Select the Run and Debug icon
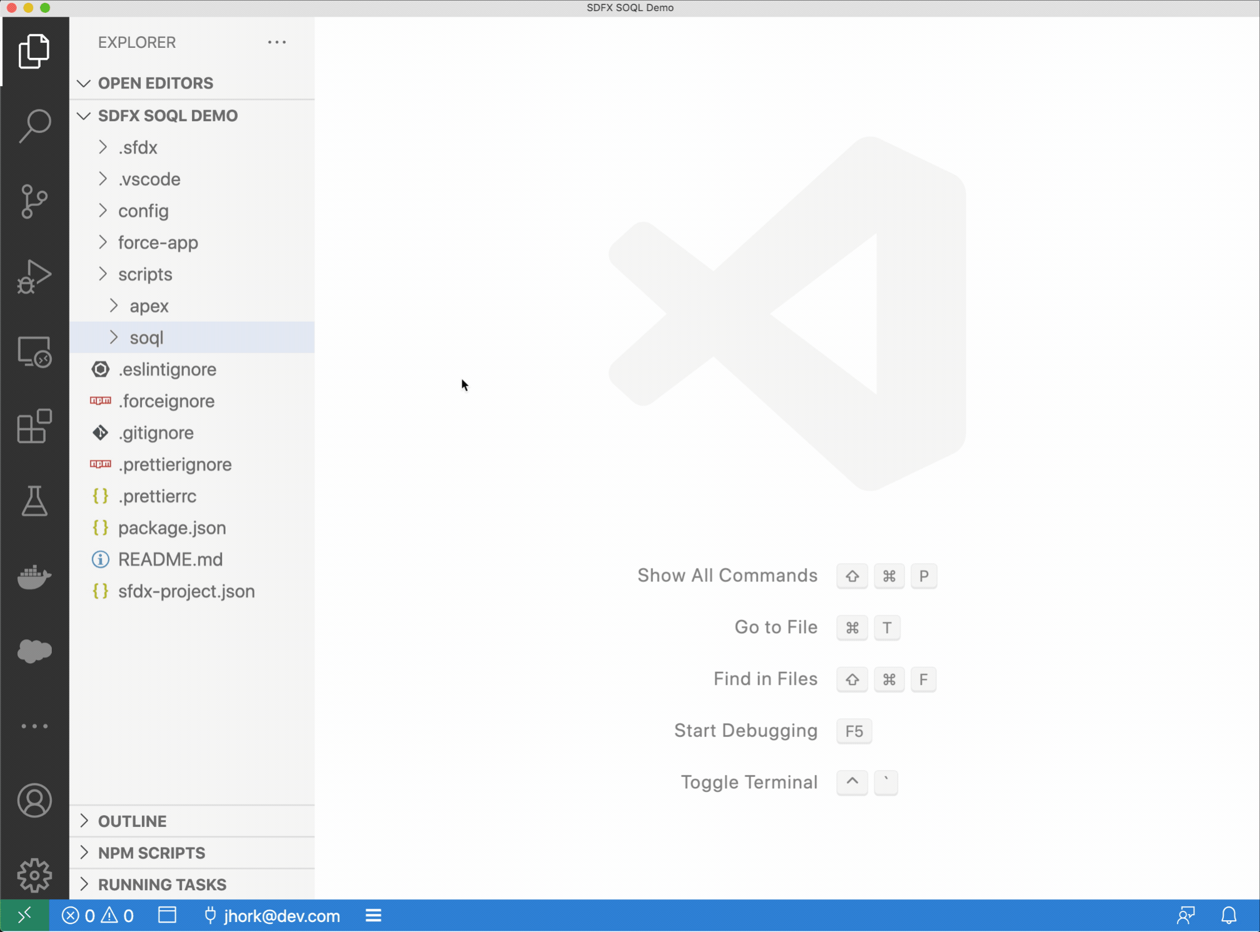Image resolution: width=1260 pixels, height=932 pixels. (x=35, y=276)
